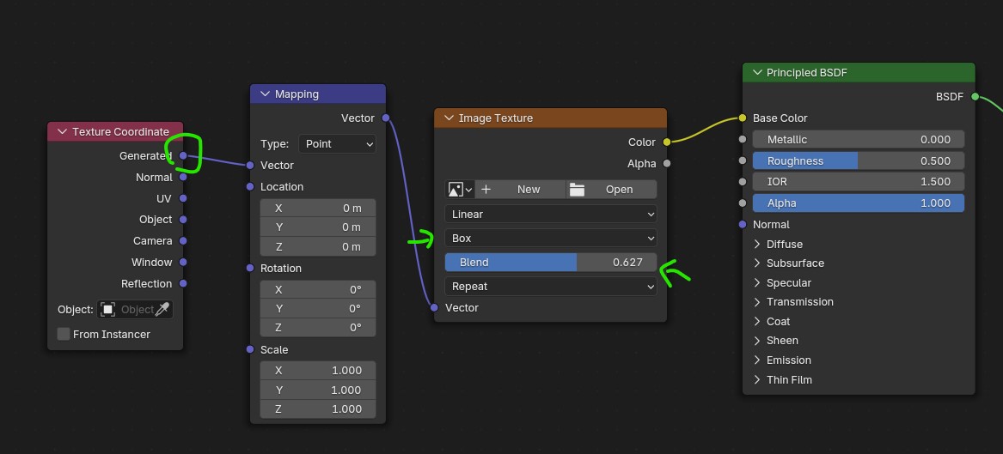Adjust the Blend slider
This screenshot has width=1003, height=454.
(551, 263)
